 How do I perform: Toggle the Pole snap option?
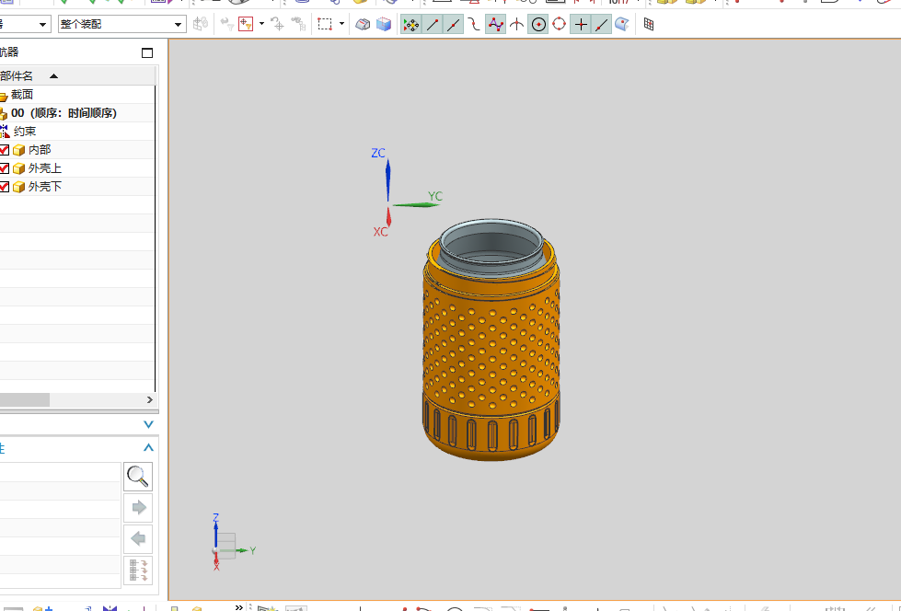(495, 24)
